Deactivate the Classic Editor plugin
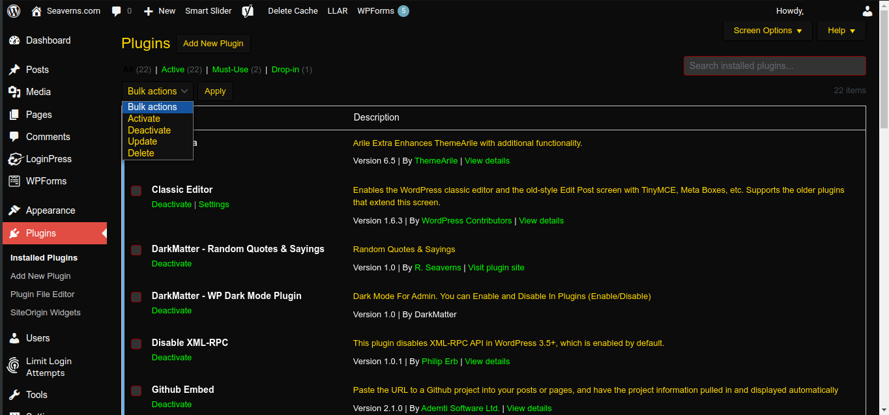The image size is (889, 415). pos(171,205)
